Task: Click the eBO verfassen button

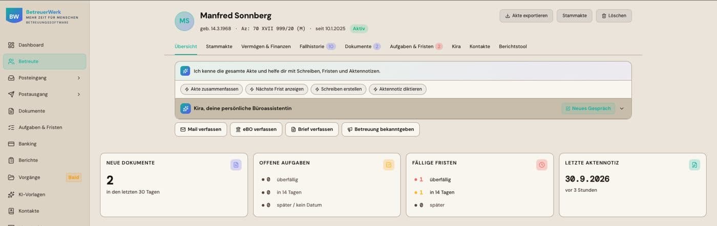Action: pos(256,129)
